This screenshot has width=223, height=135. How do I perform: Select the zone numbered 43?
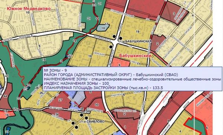7,76
